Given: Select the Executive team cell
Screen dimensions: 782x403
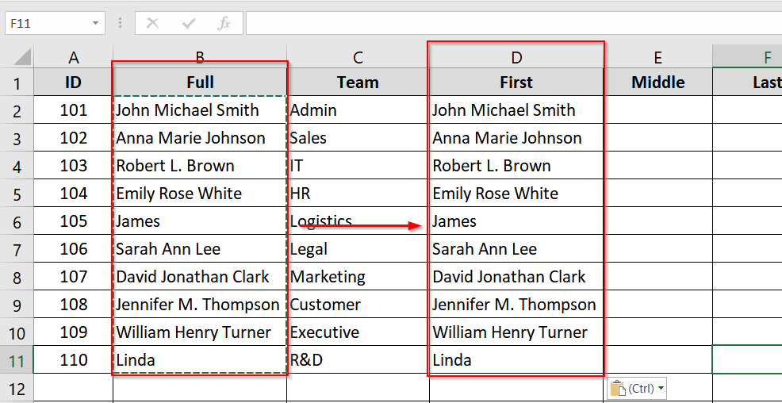Looking at the screenshot, I should click(x=358, y=332).
